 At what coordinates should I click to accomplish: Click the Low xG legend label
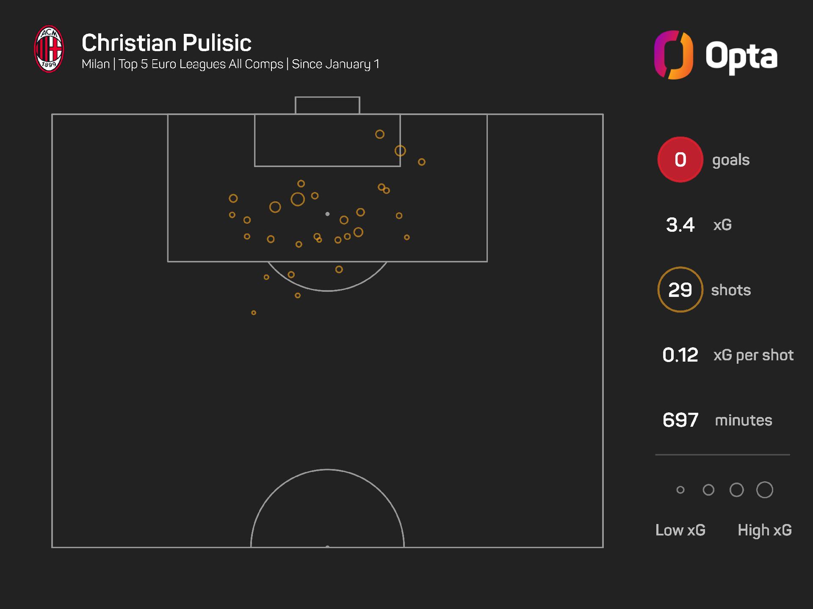tap(680, 530)
